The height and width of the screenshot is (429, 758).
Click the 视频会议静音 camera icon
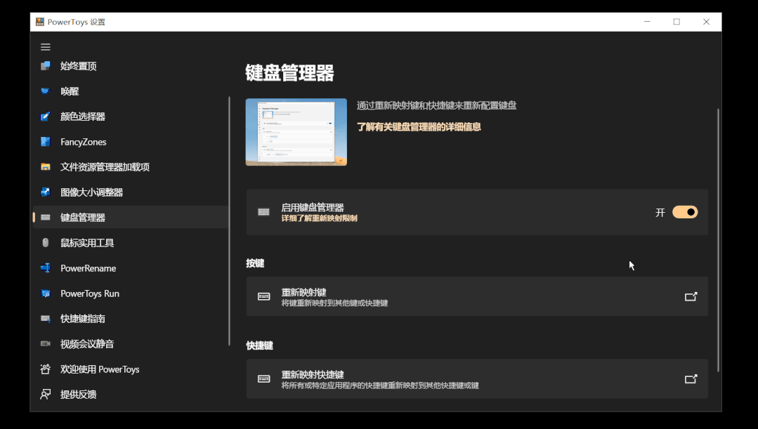tap(46, 343)
